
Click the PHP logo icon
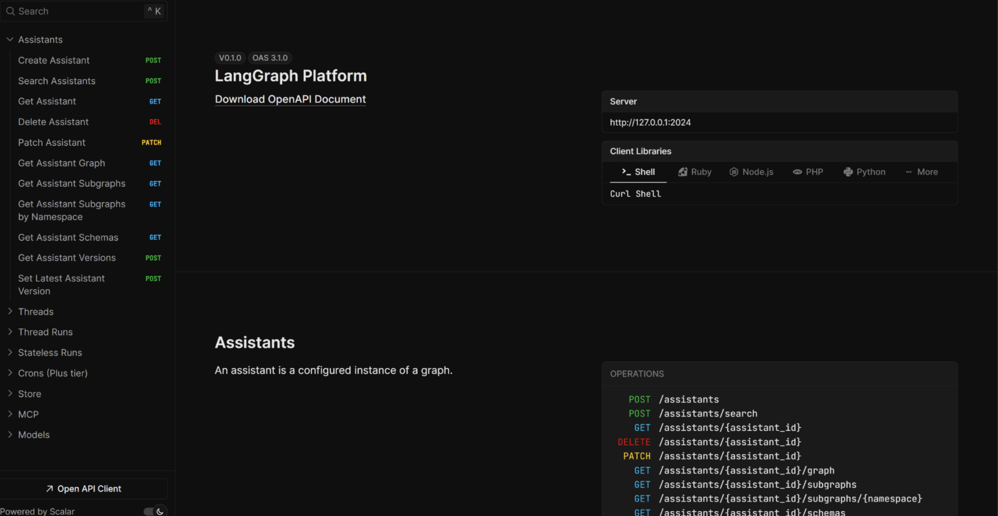797,172
